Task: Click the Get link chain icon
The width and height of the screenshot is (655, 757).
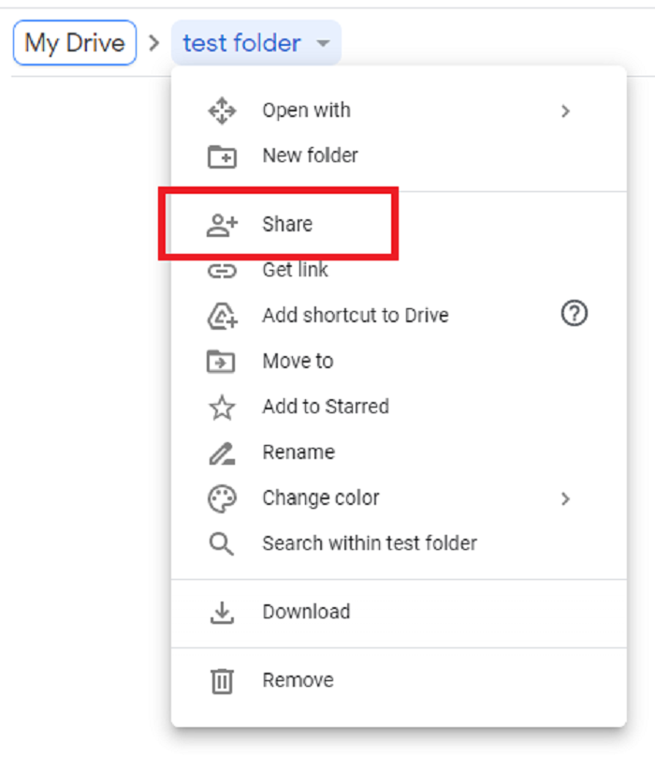Action: coord(222,271)
